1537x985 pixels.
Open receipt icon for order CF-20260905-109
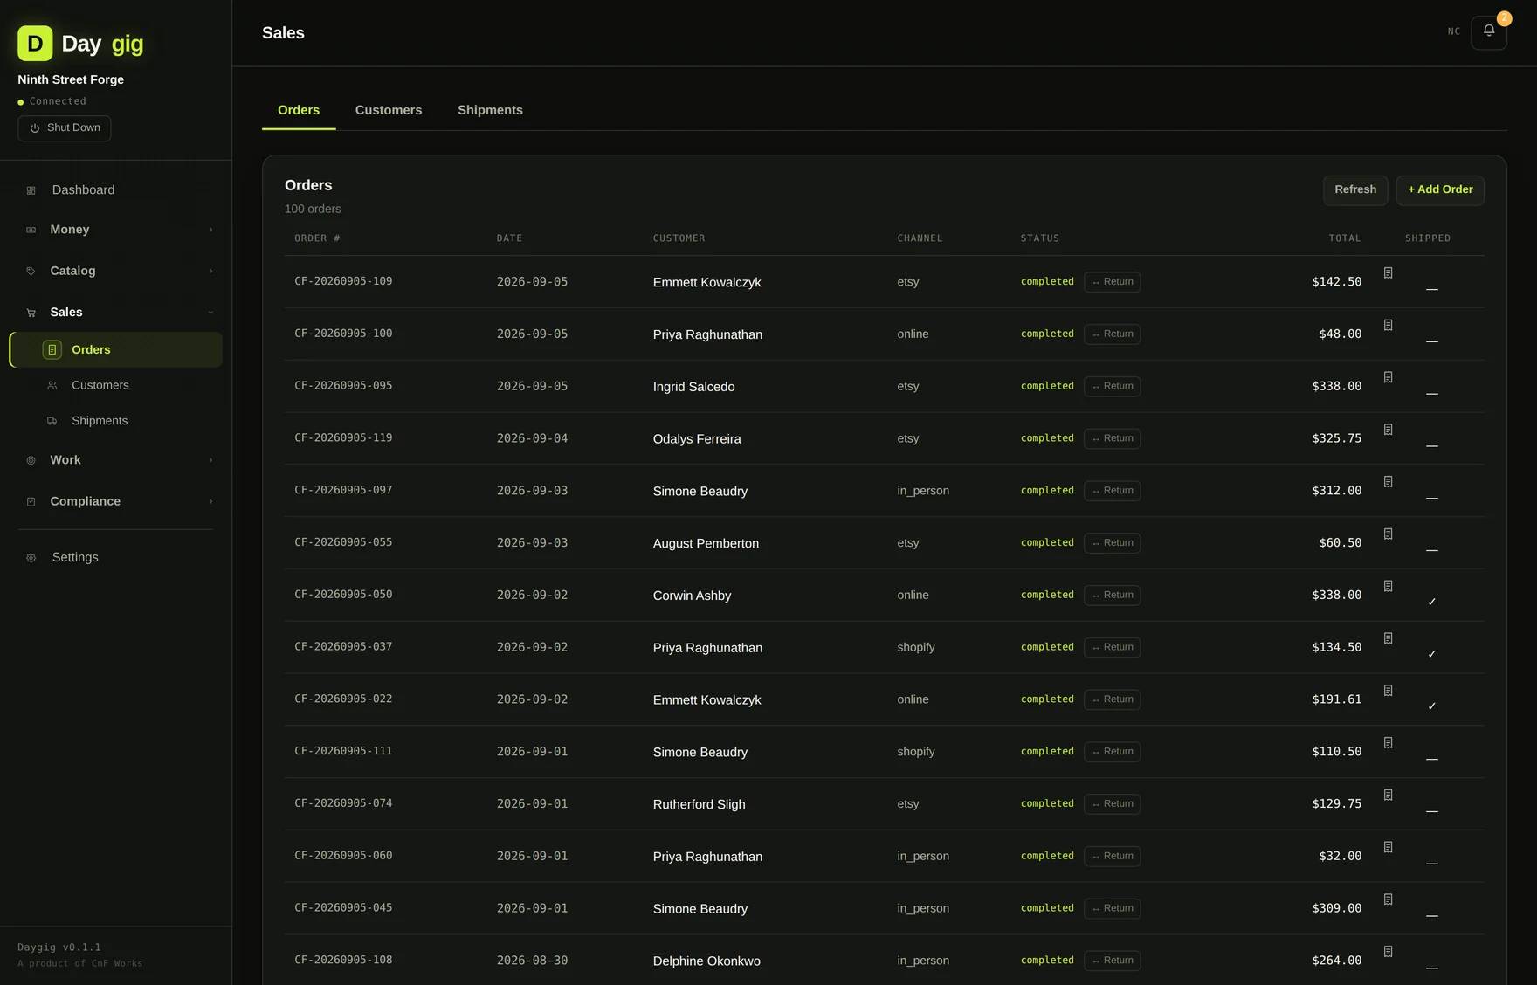pyautogui.click(x=1388, y=273)
